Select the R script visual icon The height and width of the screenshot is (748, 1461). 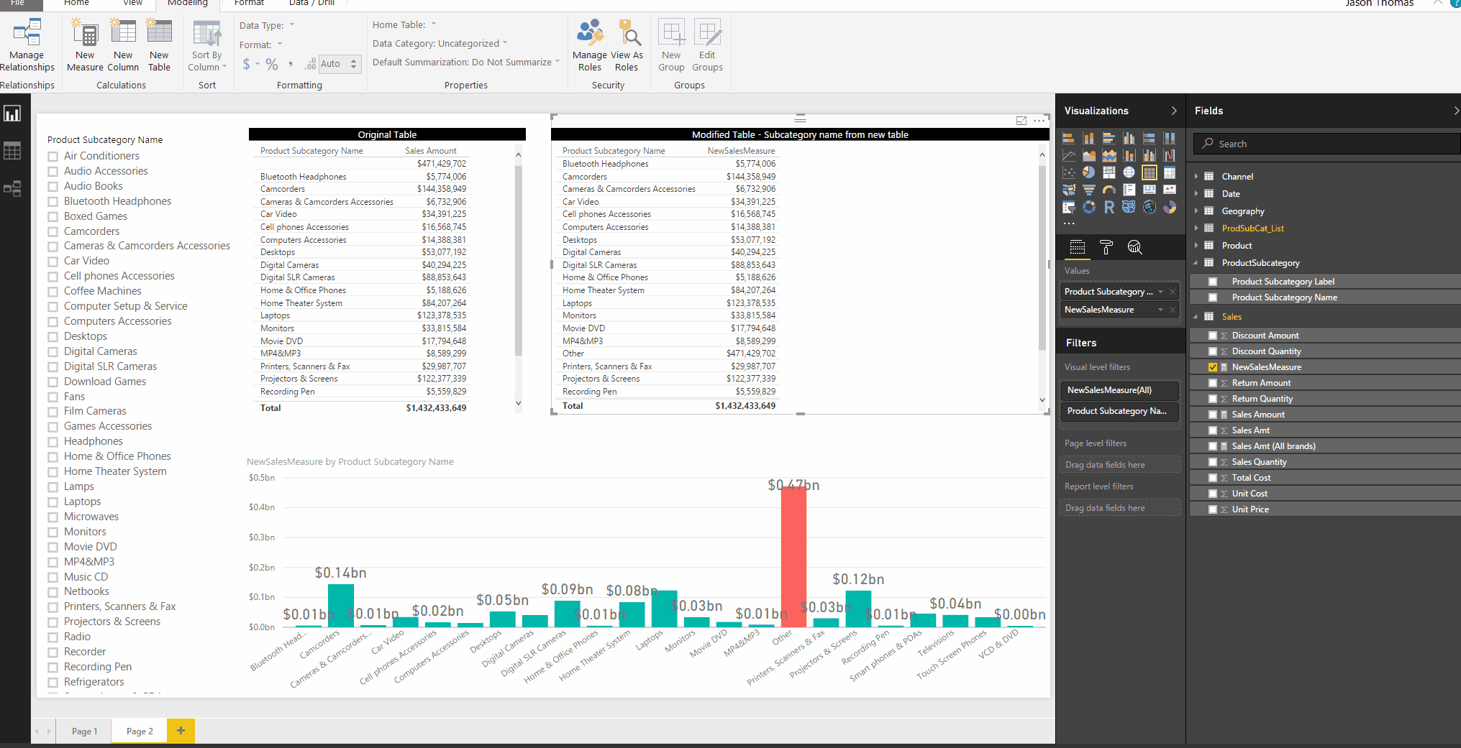(1109, 208)
